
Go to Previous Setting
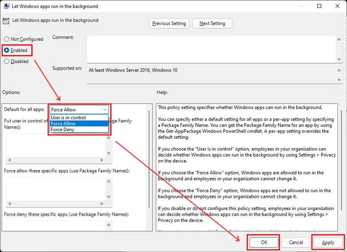tap(169, 23)
